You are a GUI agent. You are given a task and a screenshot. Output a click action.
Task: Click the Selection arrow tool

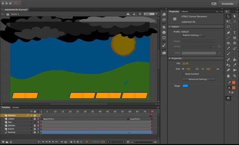pos(228,16)
